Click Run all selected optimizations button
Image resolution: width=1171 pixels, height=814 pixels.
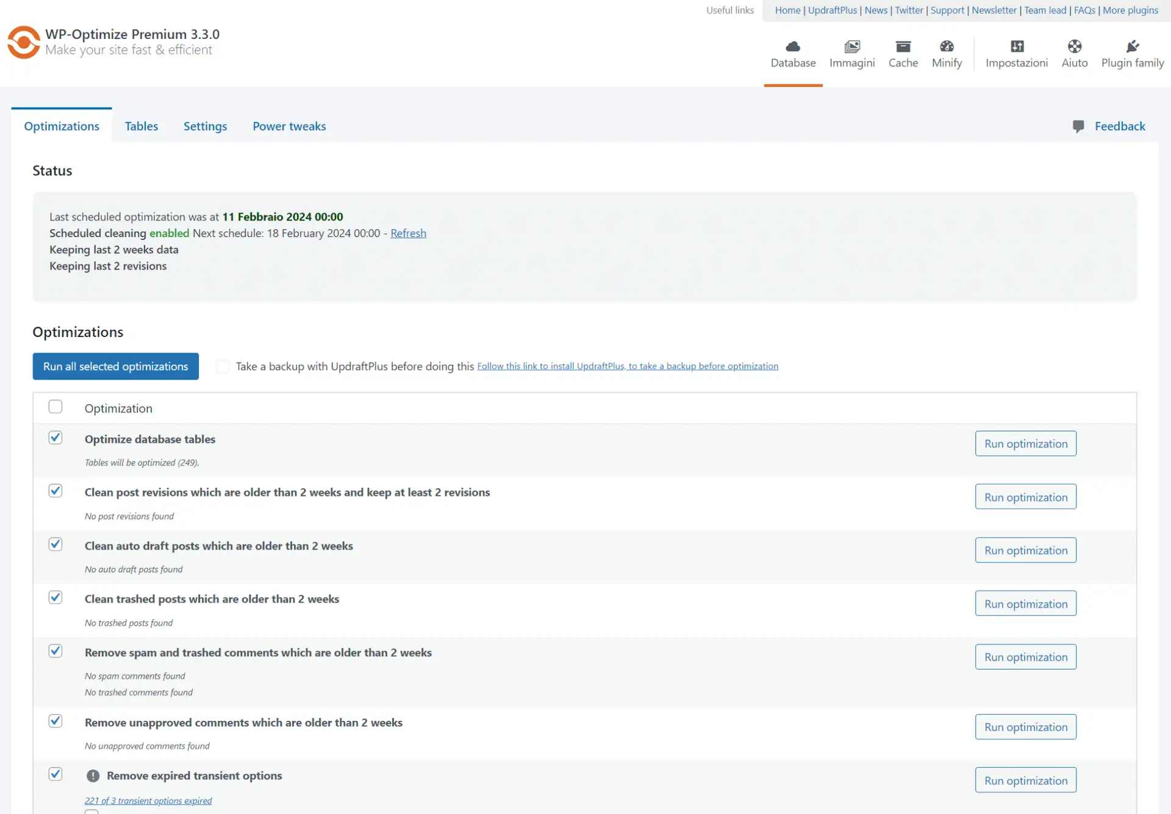point(116,366)
